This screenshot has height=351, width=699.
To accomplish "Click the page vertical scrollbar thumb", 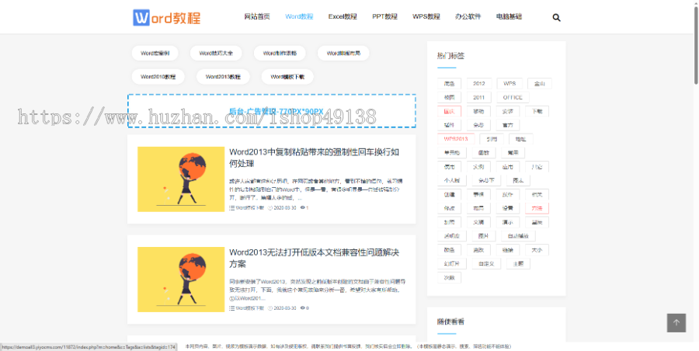I will [696, 43].
